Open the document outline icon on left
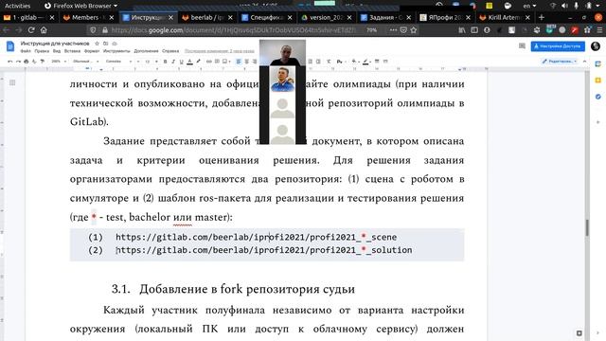 click(x=12, y=82)
